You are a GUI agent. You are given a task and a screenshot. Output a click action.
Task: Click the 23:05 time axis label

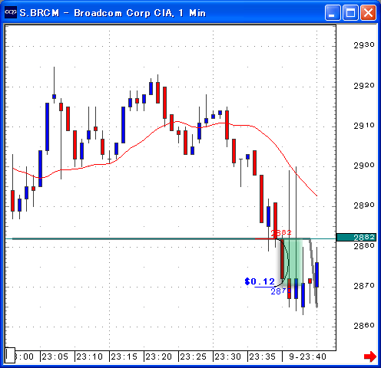[x=55, y=356]
